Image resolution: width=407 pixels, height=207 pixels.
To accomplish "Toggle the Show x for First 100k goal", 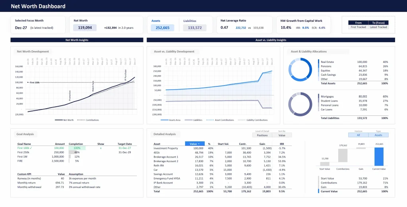I will pos(101,148).
